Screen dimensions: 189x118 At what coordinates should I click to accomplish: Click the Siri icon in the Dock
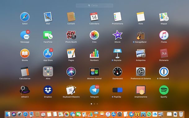tap(14, 114)
